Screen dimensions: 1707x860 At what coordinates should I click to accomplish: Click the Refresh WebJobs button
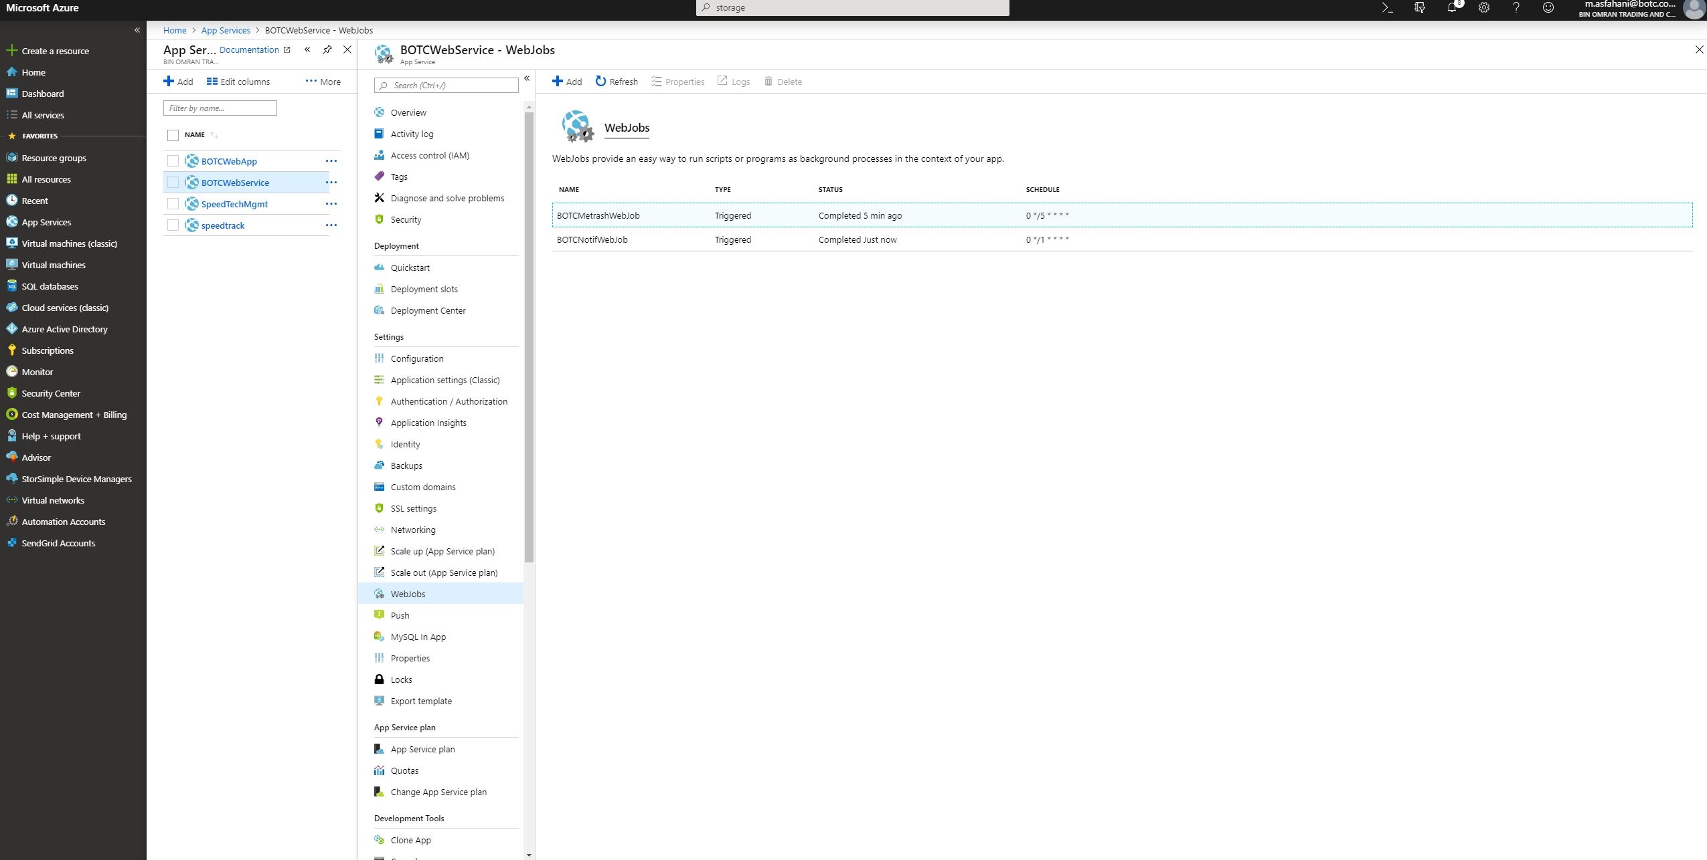[x=616, y=82]
